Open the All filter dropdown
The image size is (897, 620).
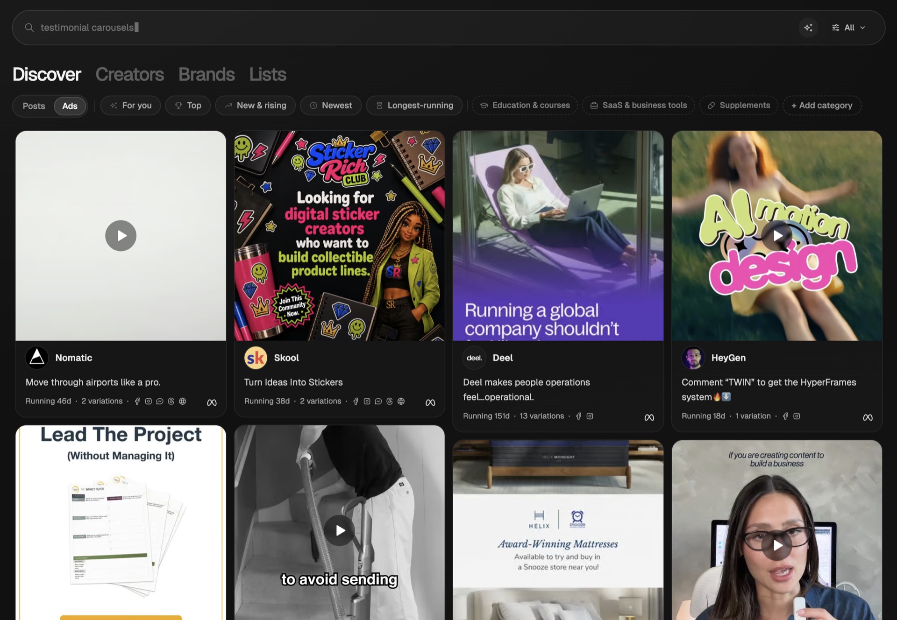848,28
